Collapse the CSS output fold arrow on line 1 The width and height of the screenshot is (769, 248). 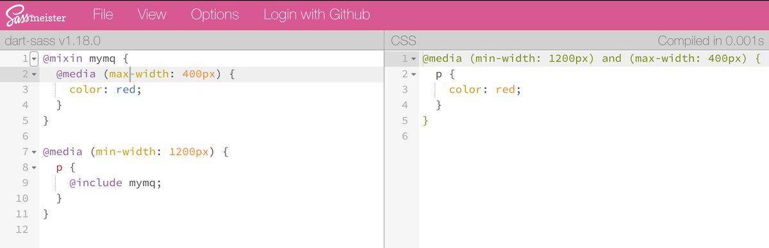(x=413, y=59)
